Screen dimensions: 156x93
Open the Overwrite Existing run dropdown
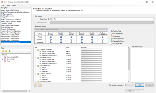coord(102,23)
